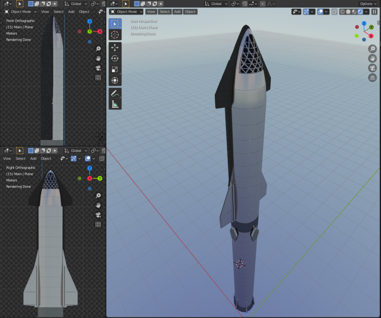Click the red X axis on main viewport gizmo
This screenshot has width=381, height=318.
(371, 36)
